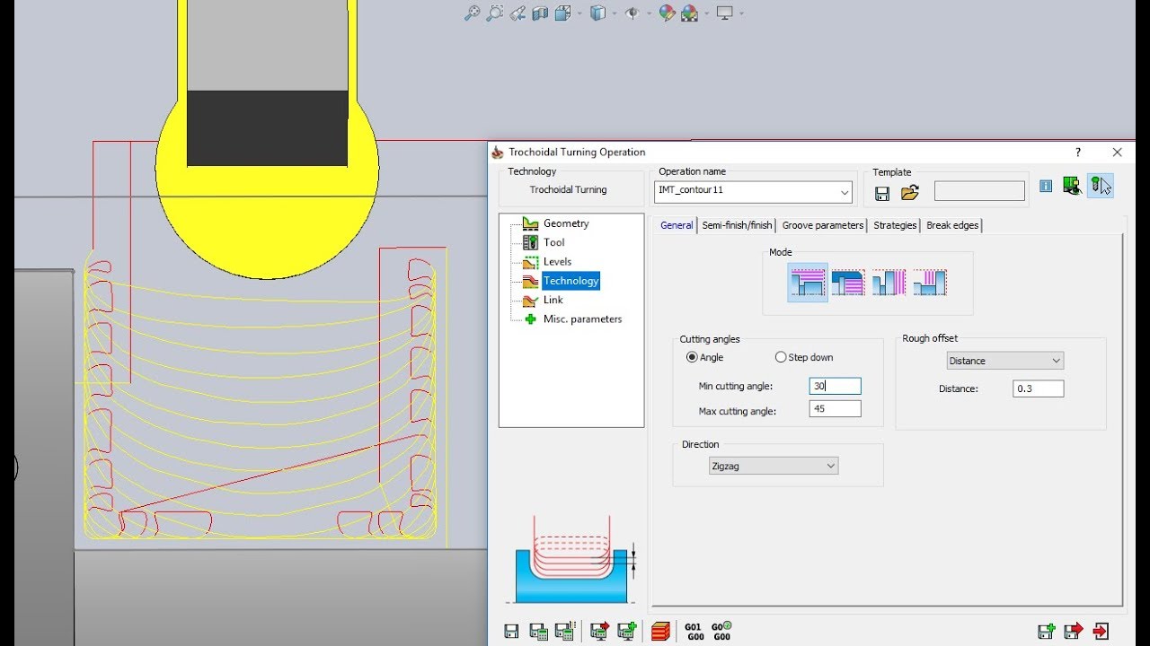This screenshot has height=646, width=1150.
Task: Click the blue Info icon
Action: click(1046, 187)
